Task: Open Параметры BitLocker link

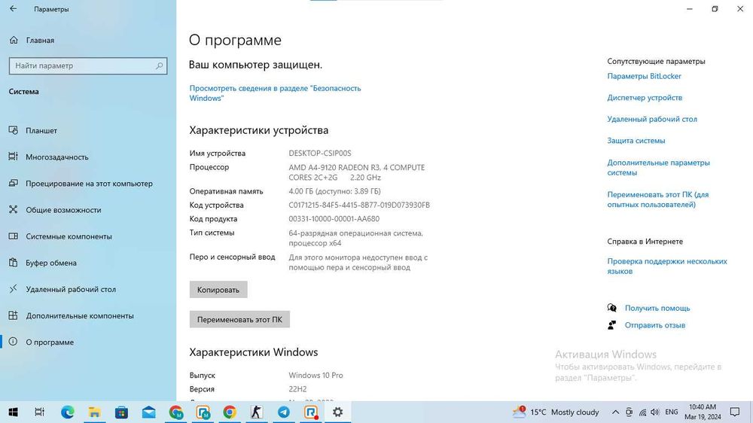Action: pyautogui.click(x=644, y=76)
